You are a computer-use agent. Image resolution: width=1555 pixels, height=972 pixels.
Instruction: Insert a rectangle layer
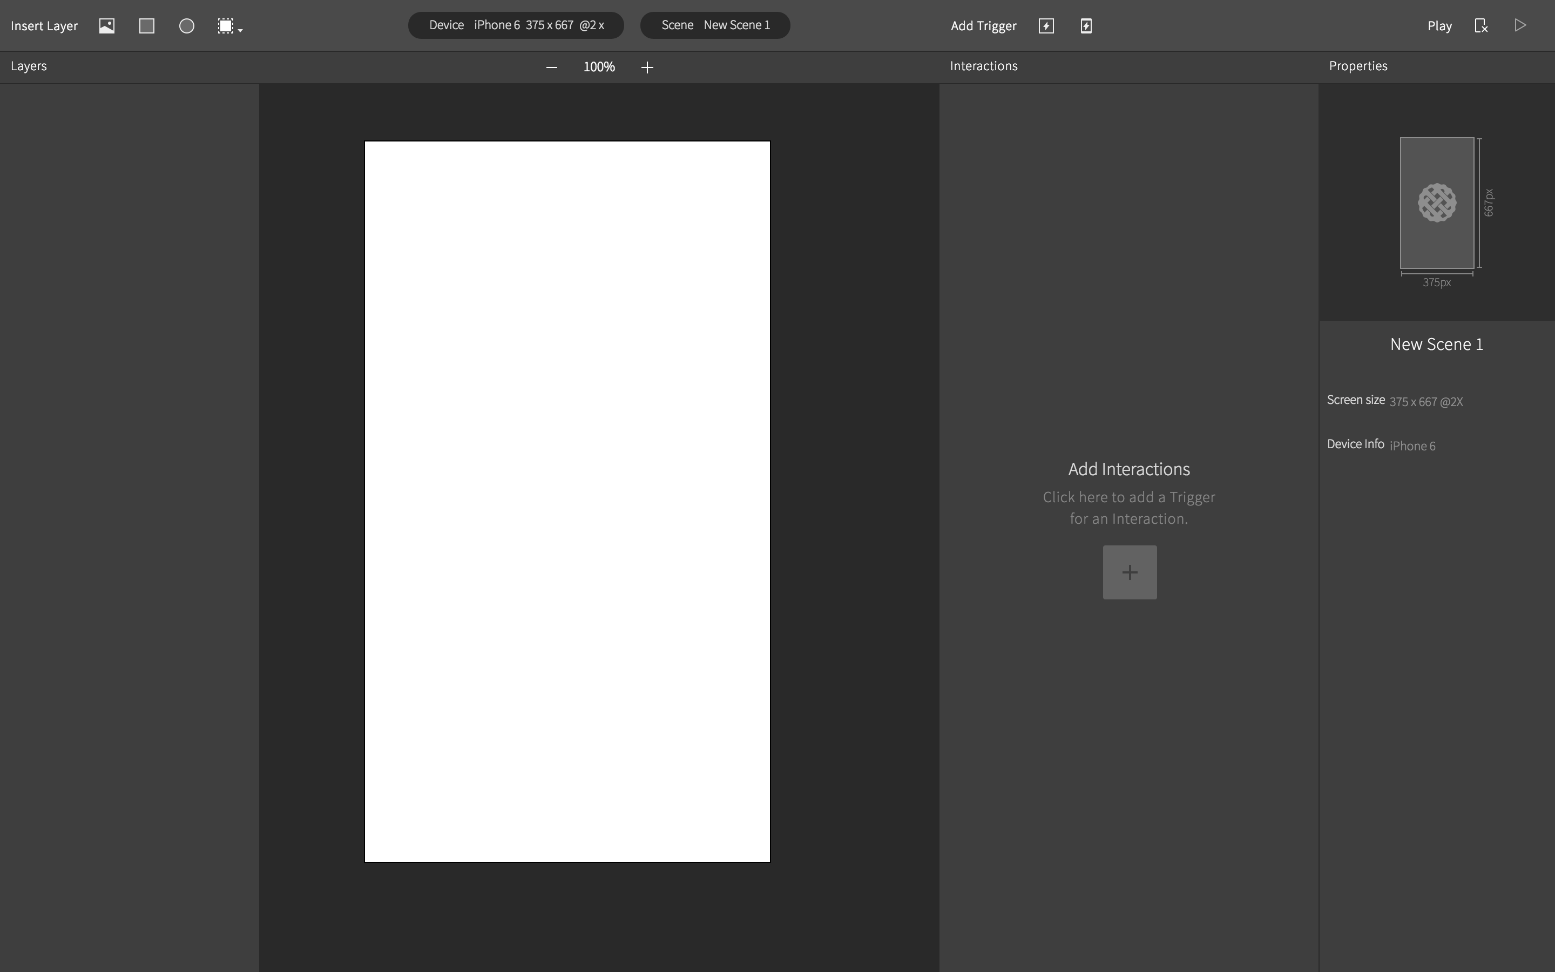point(146,26)
